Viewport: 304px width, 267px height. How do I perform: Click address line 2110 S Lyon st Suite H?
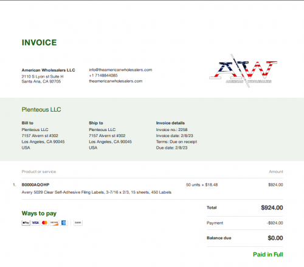43,76
